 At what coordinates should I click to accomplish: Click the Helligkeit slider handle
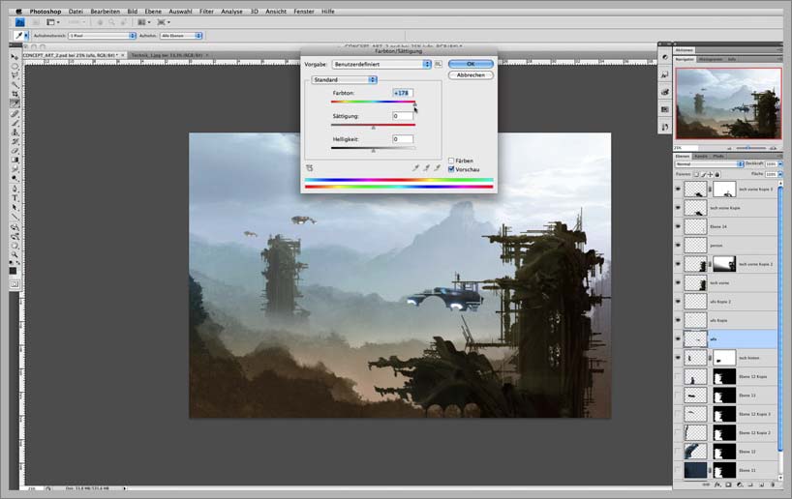[x=374, y=150]
